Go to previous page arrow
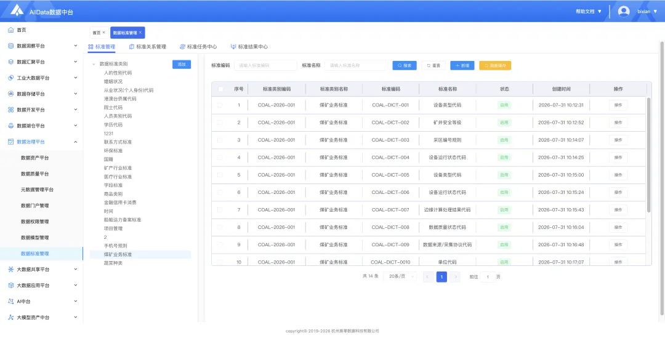Image resolution: width=665 pixels, height=338 pixels. (x=427, y=277)
